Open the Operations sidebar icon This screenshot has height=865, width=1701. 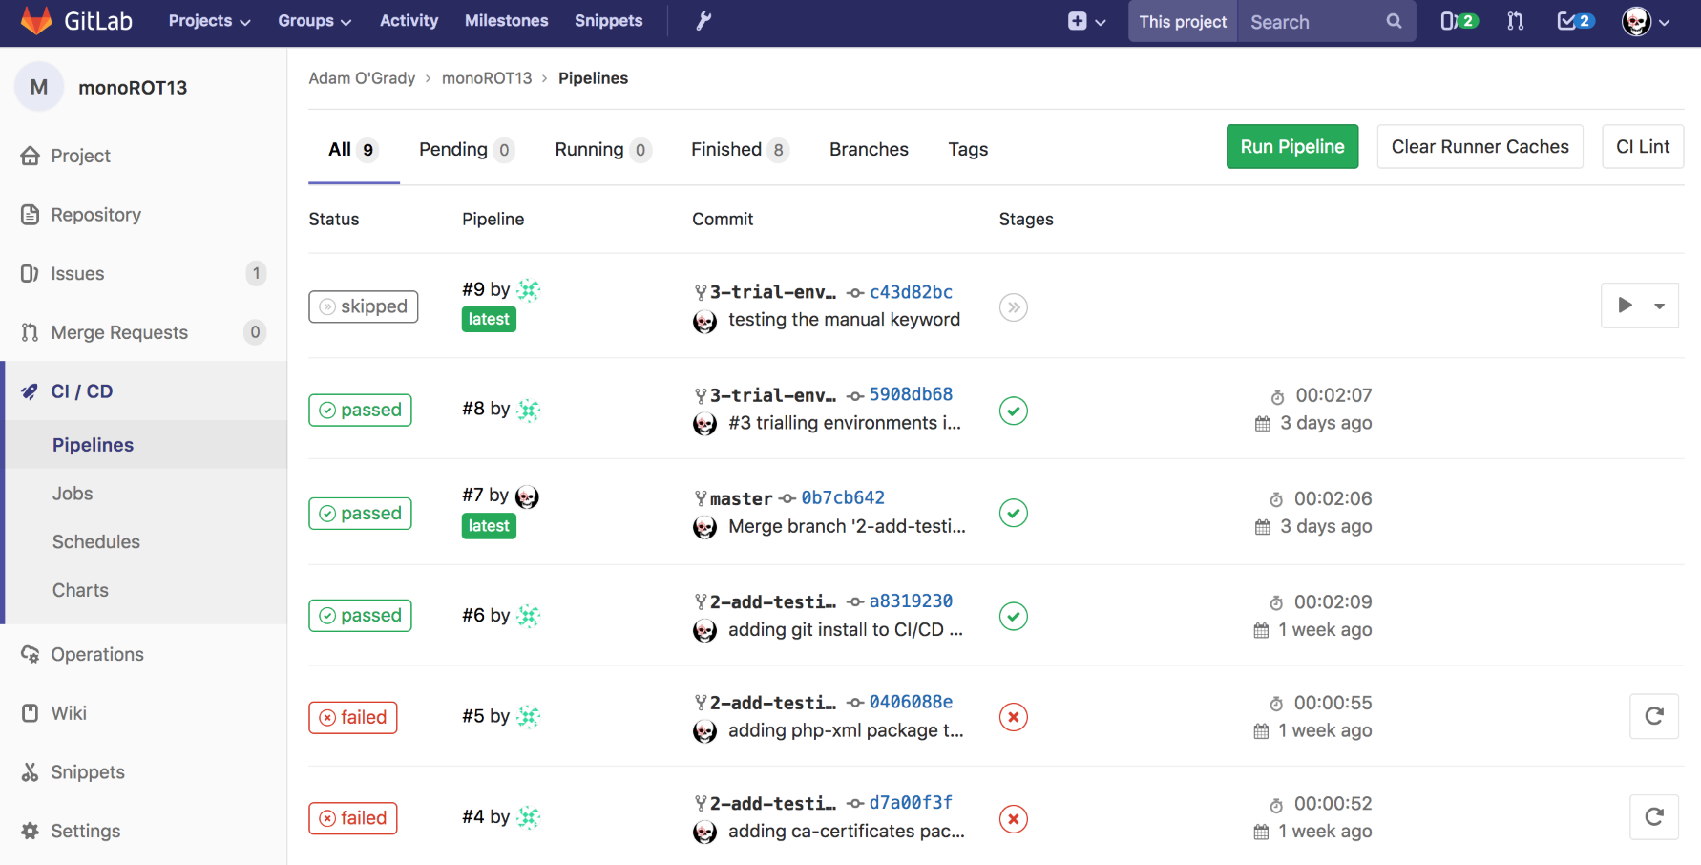click(29, 654)
